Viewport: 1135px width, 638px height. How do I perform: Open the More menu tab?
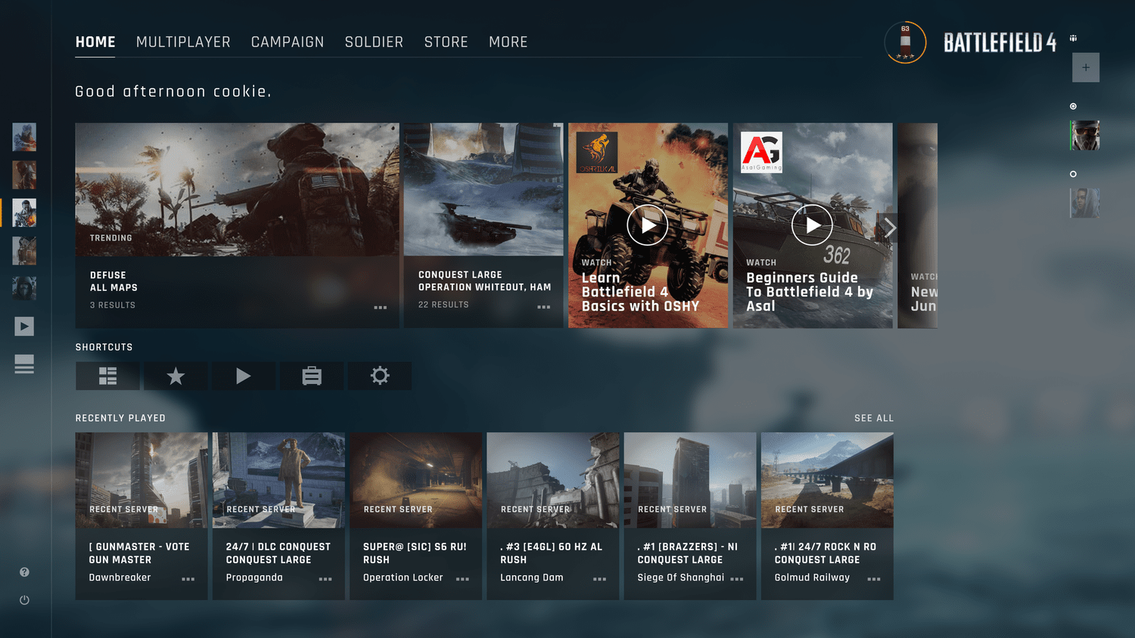tap(508, 42)
